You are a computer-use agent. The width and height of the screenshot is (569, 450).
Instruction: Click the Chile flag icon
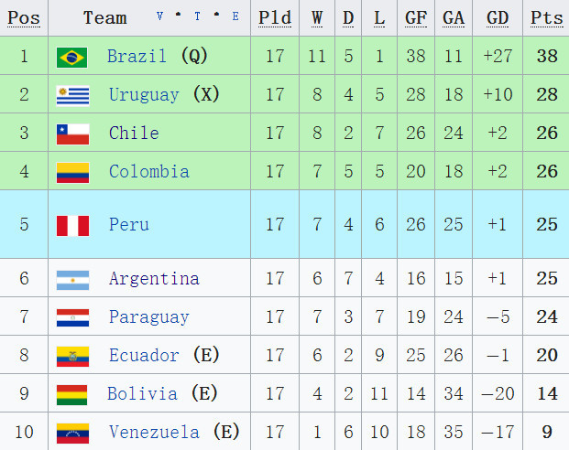[73, 134]
